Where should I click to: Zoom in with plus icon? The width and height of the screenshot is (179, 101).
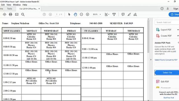point(88,14)
